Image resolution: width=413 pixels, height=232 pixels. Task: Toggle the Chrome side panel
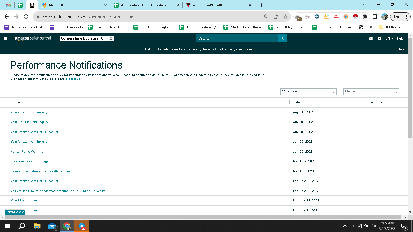[375, 17]
